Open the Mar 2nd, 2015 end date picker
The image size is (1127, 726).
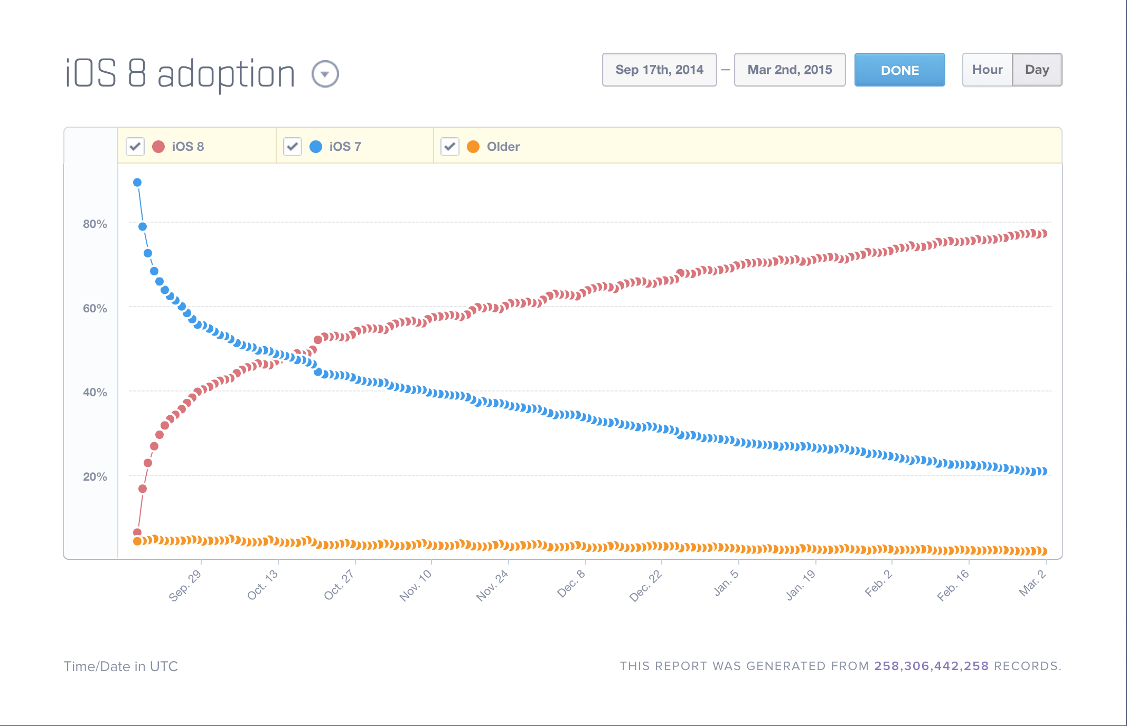[790, 70]
